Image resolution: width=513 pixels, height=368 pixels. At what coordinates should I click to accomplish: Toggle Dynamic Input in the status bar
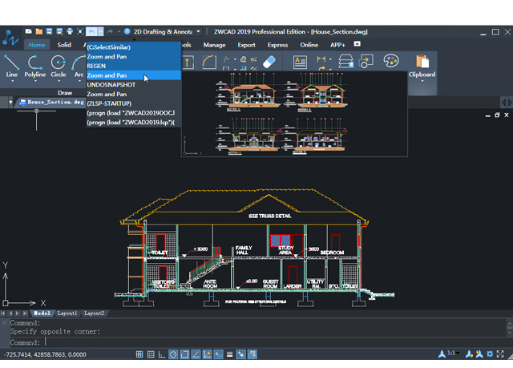pyautogui.click(x=218, y=354)
